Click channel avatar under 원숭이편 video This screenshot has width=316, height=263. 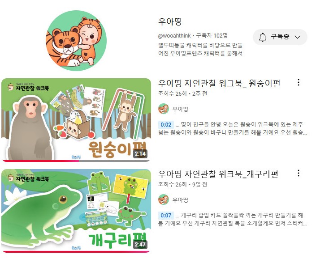point(164,109)
